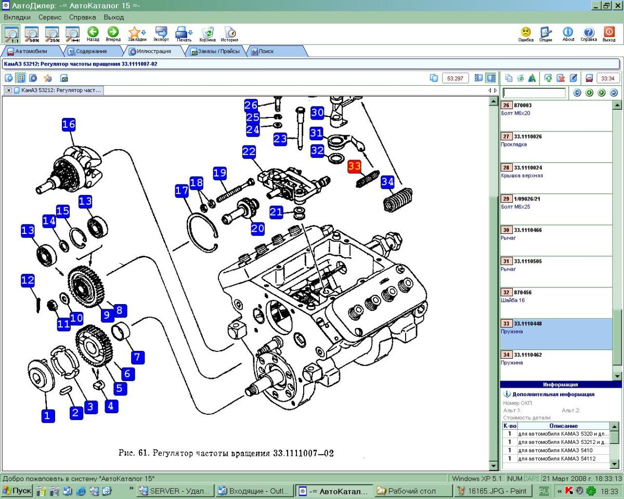Jump to last part with navigation button
Viewport: 624px width, 499px height.
[614, 93]
